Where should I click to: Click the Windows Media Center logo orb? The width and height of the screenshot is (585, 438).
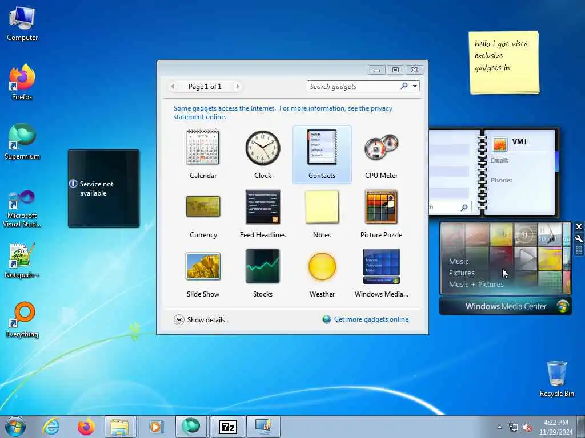click(x=563, y=306)
